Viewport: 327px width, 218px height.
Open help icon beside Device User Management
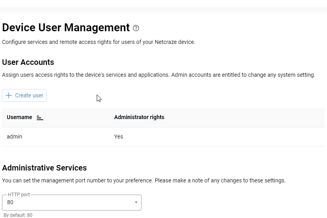tap(136, 28)
